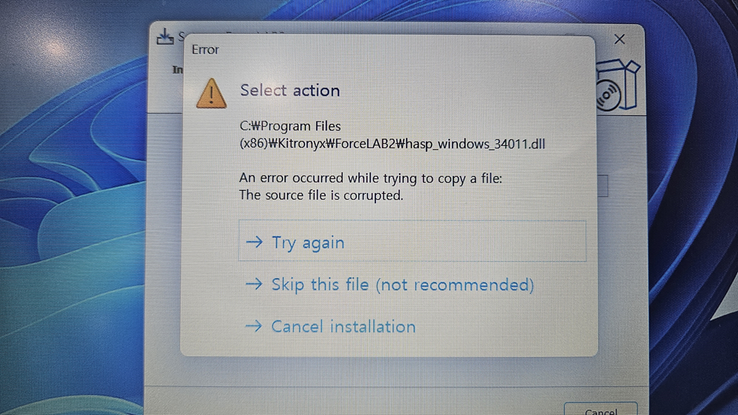738x415 pixels.
Task: Click the Setup window title text
Action: 181,36
